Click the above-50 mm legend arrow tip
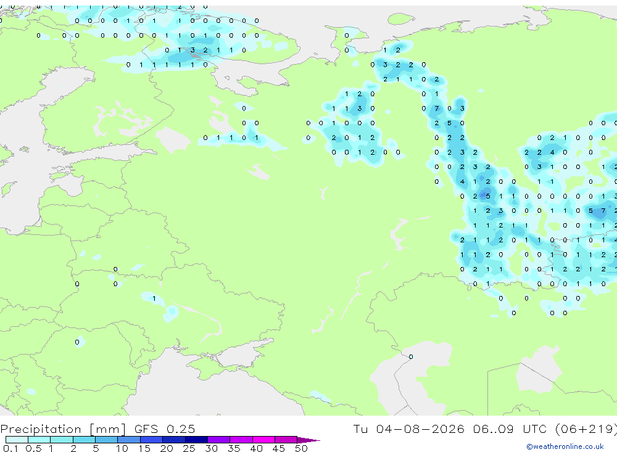617x452 pixels. (308, 440)
